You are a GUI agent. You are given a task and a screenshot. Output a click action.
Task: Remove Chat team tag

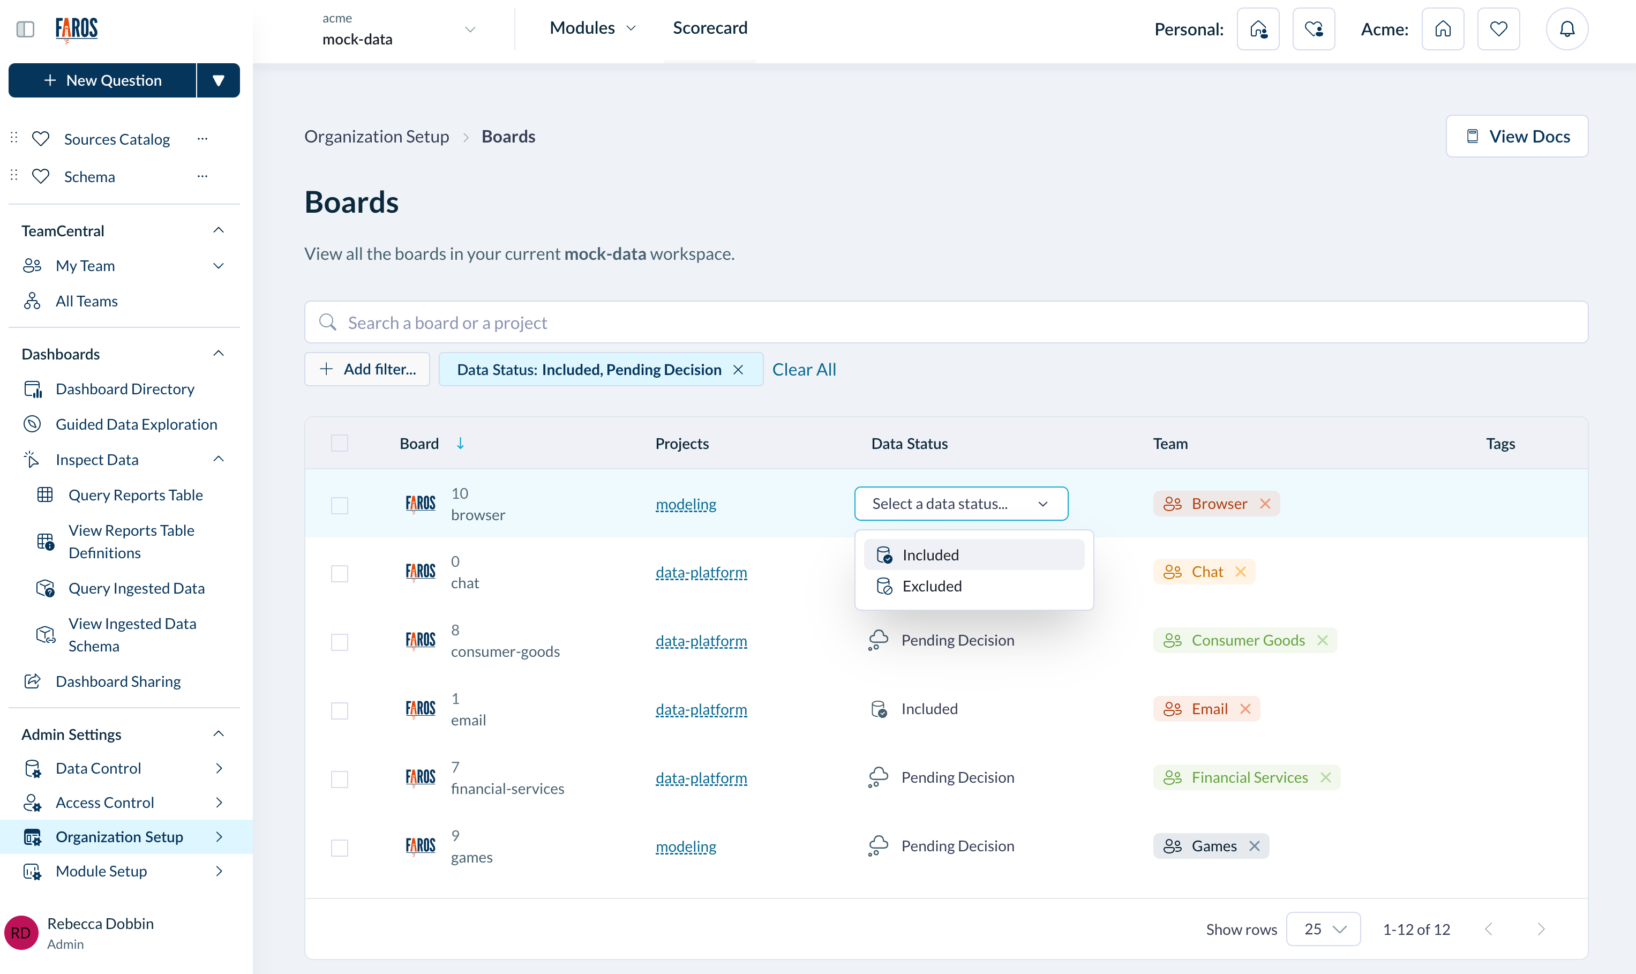(1240, 572)
